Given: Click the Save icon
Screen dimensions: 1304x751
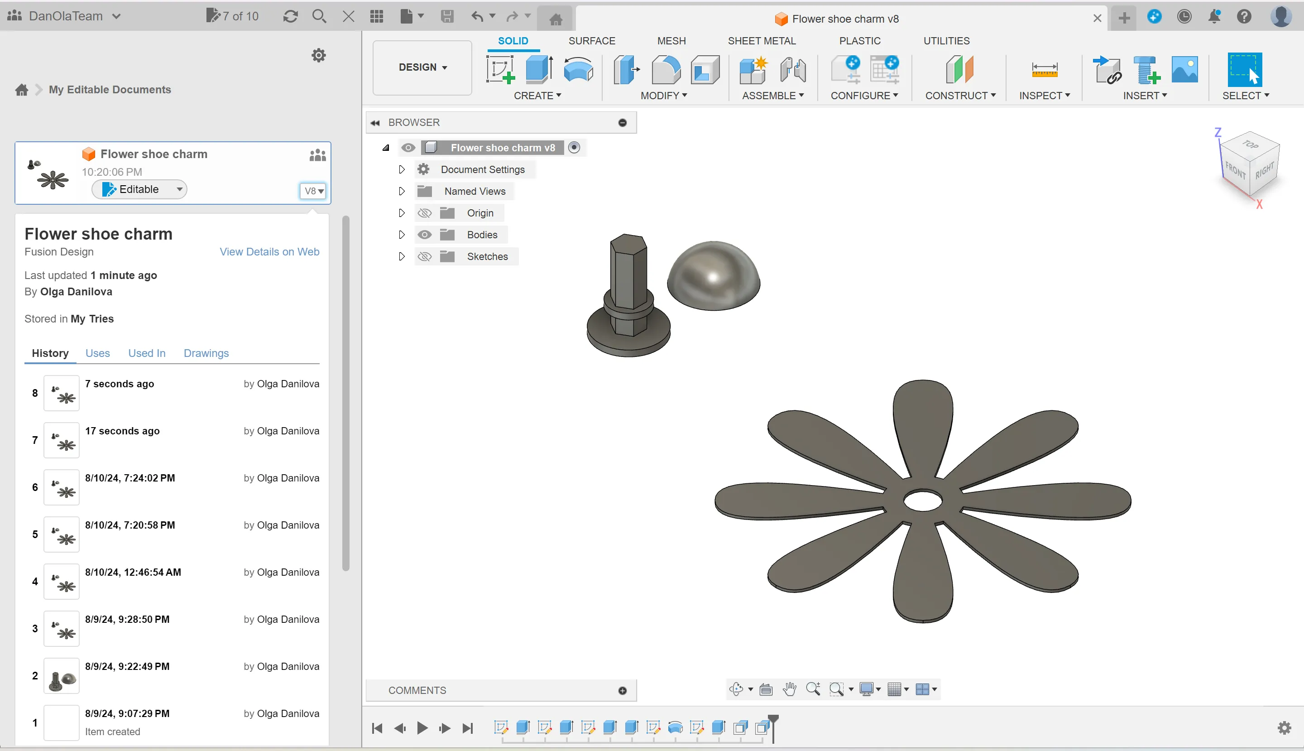Looking at the screenshot, I should (447, 16).
